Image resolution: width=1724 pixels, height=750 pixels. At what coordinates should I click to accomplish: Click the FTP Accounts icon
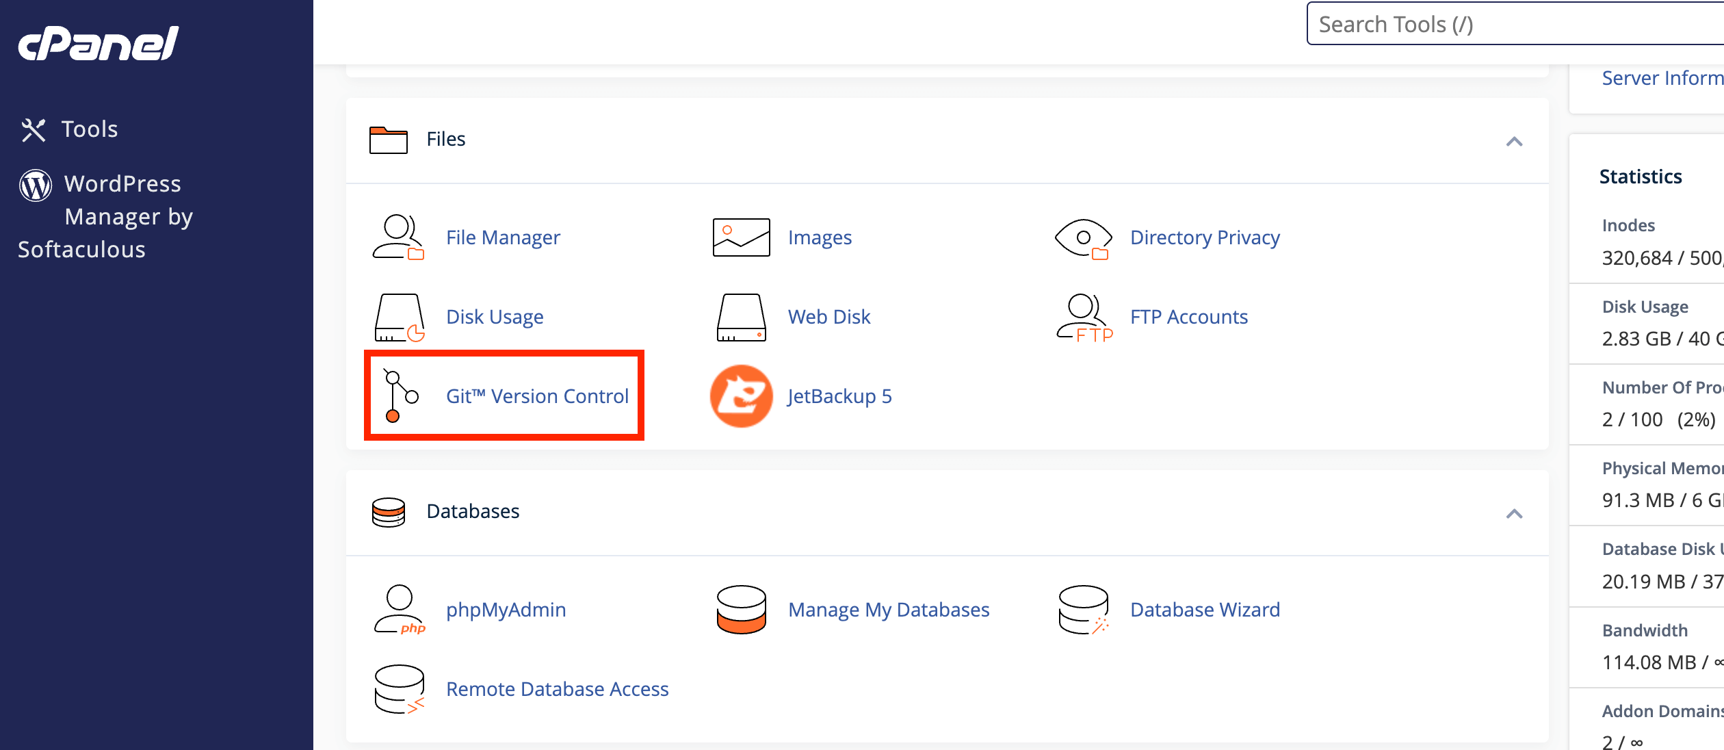(1084, 318)
